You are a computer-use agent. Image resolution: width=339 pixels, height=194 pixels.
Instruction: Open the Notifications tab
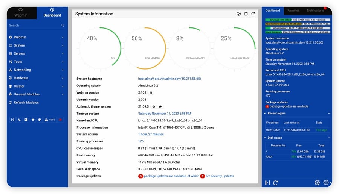click(315, 11)
